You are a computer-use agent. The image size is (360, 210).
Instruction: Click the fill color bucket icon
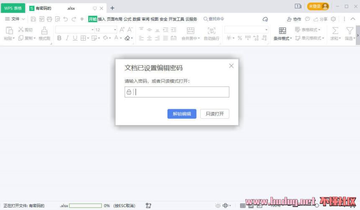tap(105, 38)
